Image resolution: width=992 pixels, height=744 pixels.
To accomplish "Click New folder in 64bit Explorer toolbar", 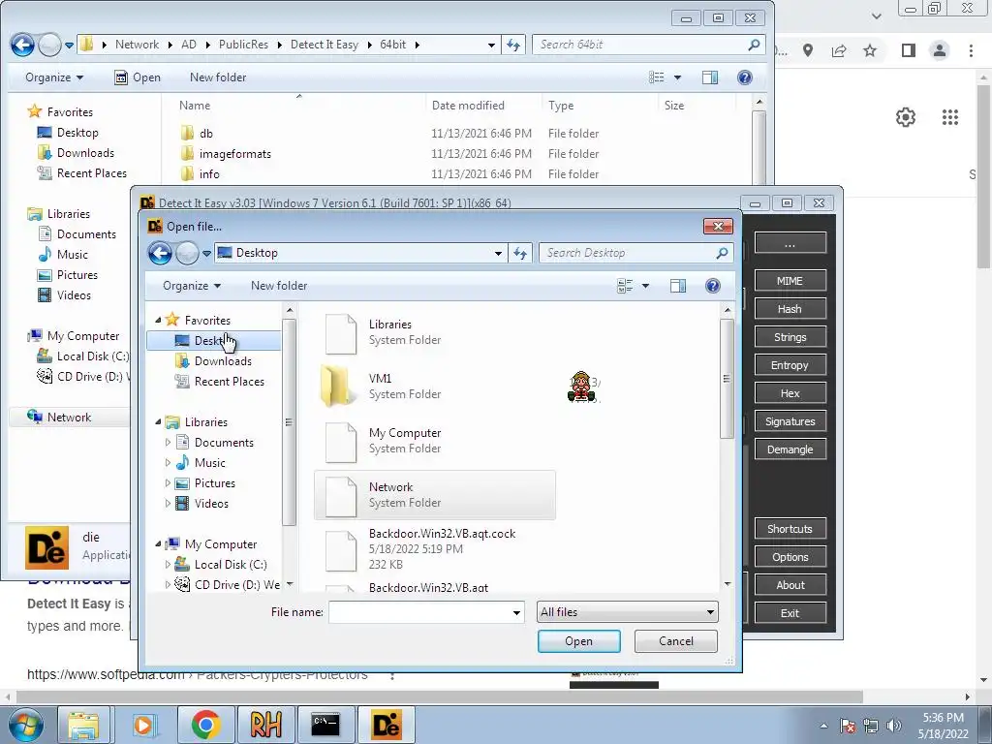I will (x=218, y=77).
